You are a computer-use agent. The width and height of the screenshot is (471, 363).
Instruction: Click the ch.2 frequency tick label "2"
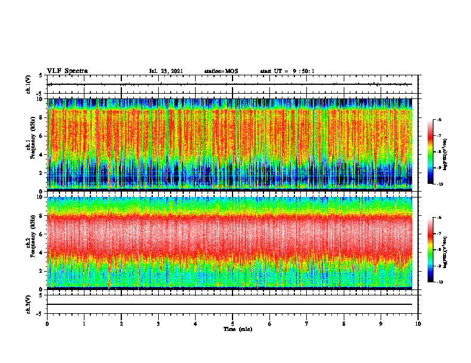41,271
